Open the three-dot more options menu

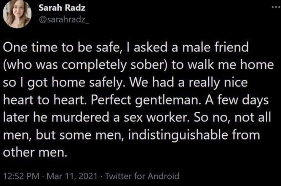coord(276,7)
